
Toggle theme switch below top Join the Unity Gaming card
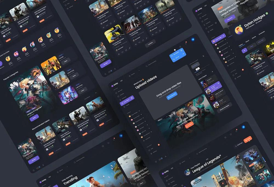[x=110, y=71]
